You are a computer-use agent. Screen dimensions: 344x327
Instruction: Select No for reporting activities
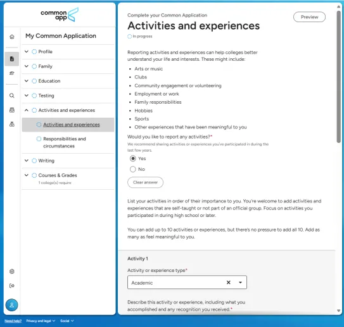133,169
